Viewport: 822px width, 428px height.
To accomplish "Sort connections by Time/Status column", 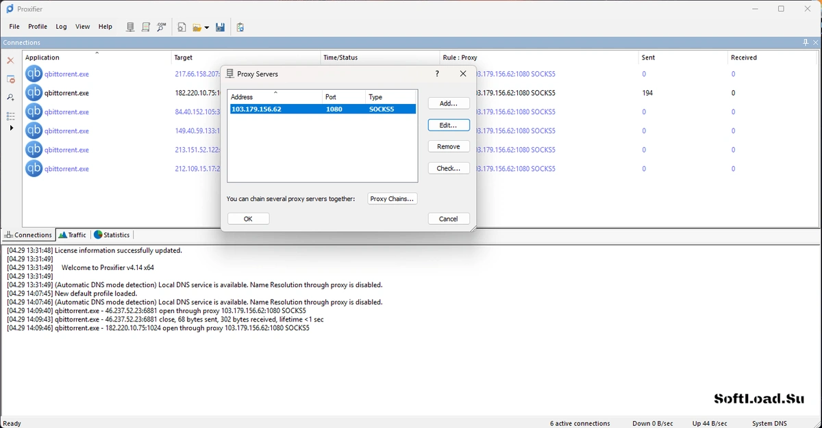I will [380, 57].
